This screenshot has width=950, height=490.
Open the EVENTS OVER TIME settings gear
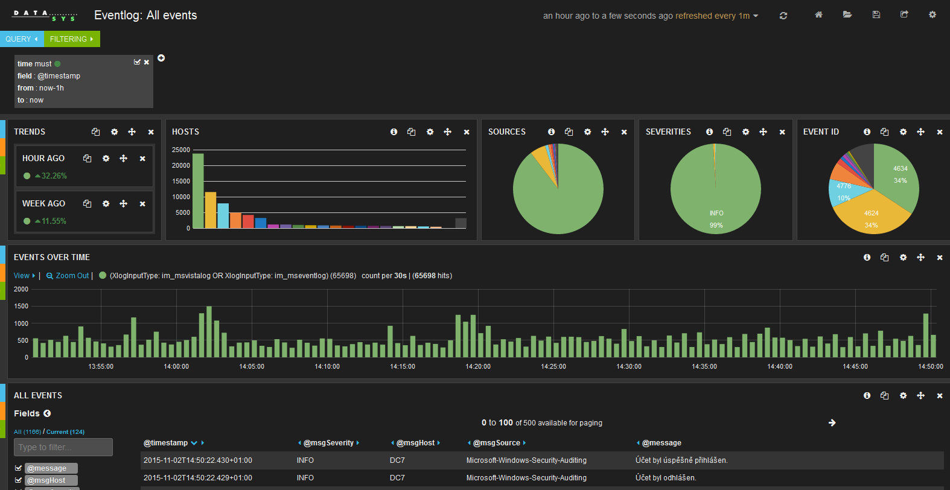point(903,257)
